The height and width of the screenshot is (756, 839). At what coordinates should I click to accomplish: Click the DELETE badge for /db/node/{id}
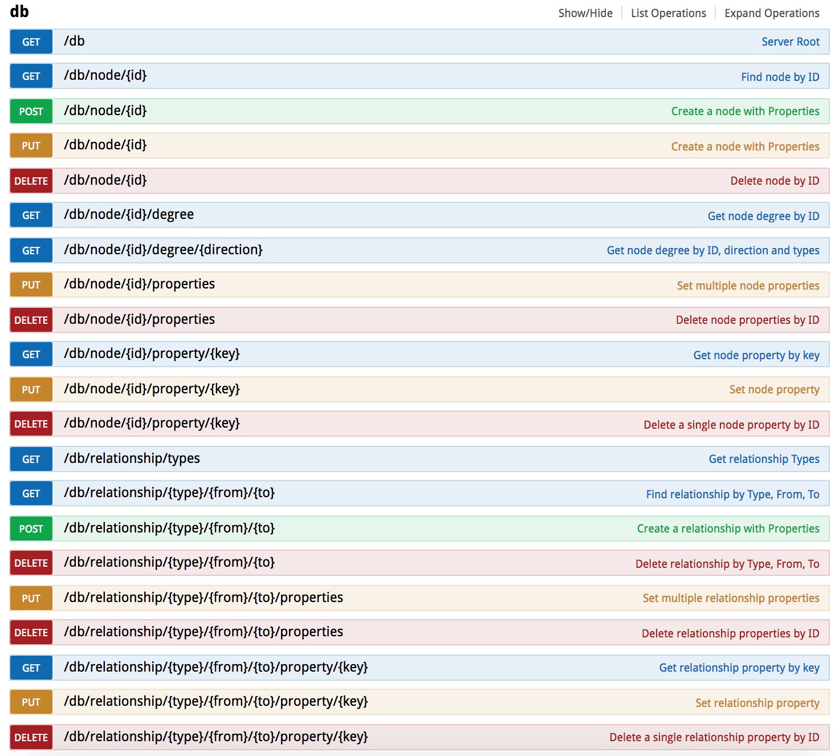point(31,181)
